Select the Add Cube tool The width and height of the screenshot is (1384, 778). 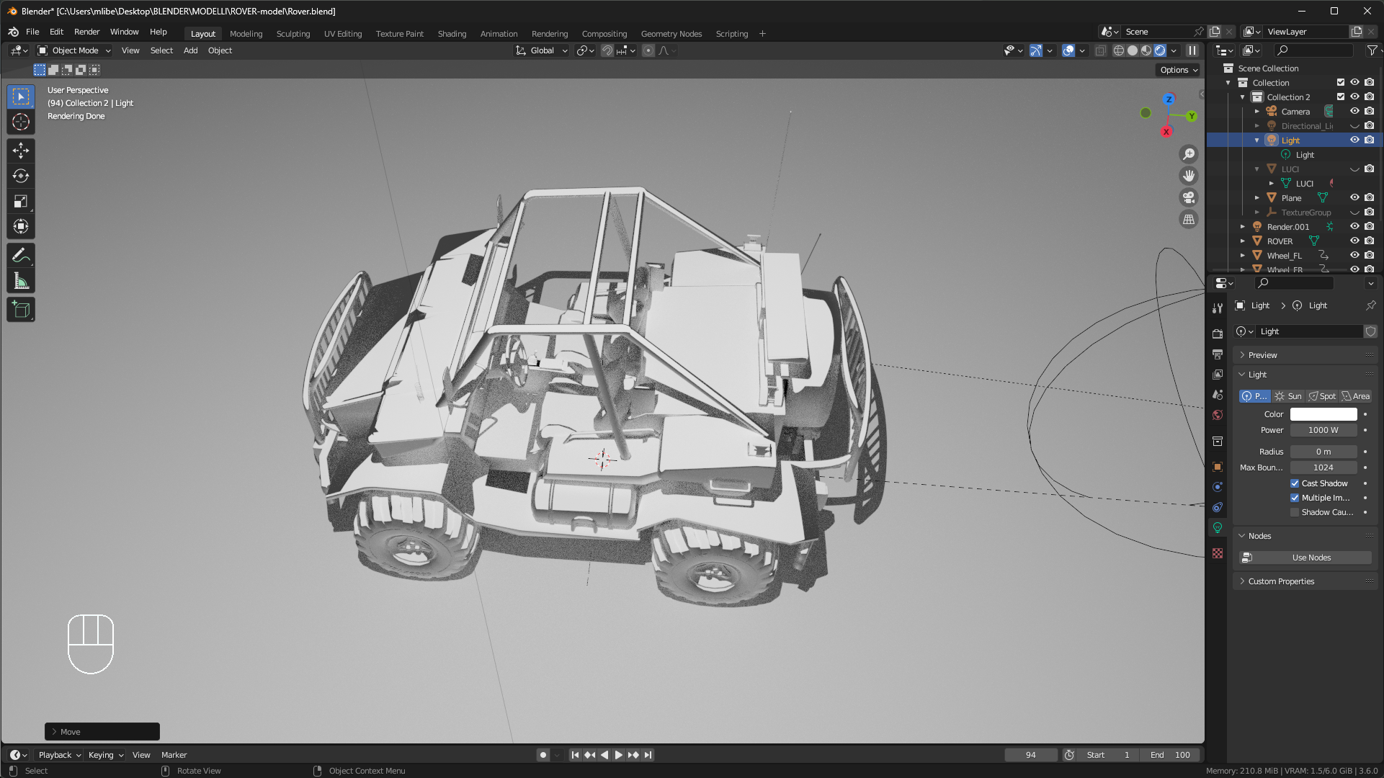[21, 310]
